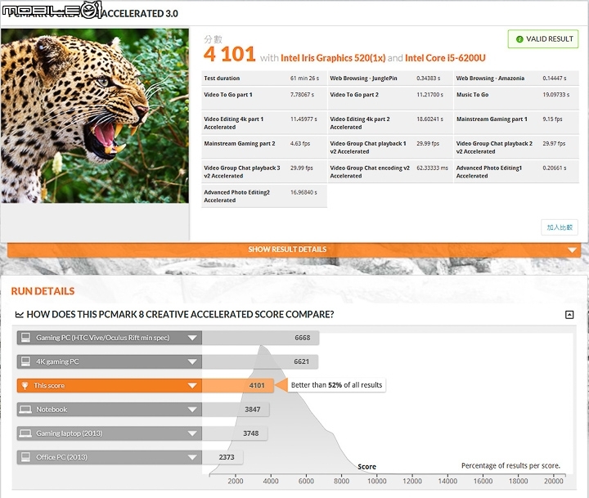Viewport: 589px width, 498px height.
Task: Click the Gaming PC monitor icon
Action: coord(25,338)
